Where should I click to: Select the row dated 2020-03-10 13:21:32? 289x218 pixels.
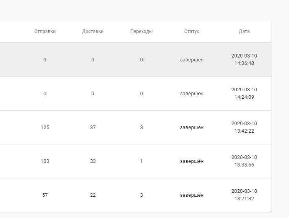(x=135, y=195)
